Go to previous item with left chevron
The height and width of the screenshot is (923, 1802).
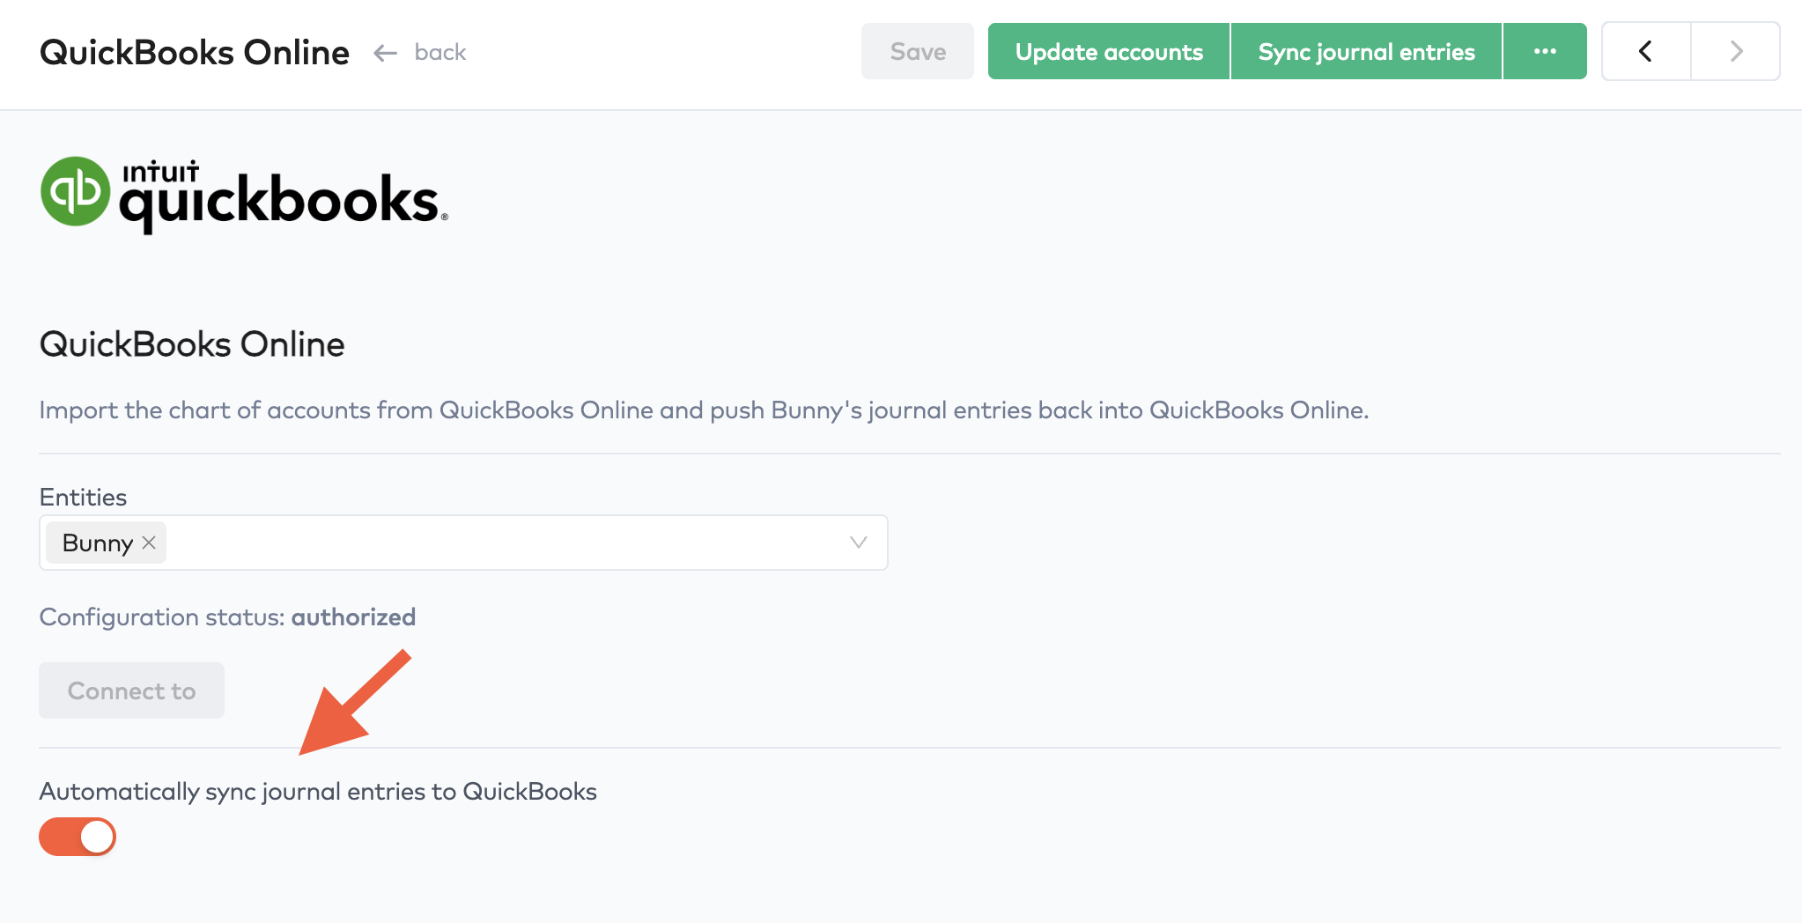tap(1646, 51)
